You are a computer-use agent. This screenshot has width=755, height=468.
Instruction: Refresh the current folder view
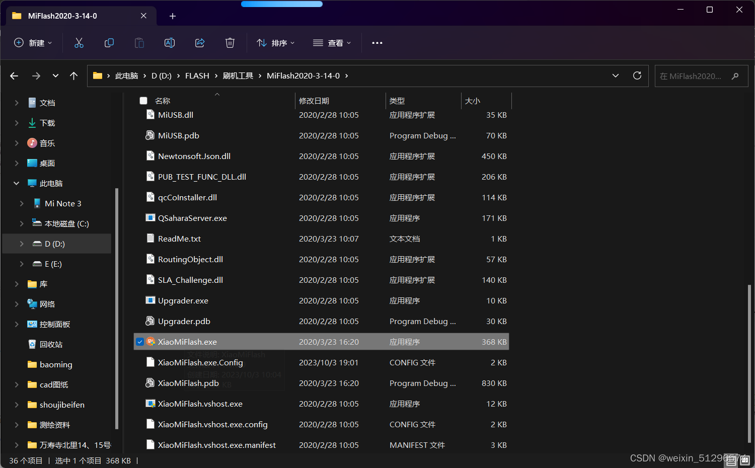pos(637,75)
